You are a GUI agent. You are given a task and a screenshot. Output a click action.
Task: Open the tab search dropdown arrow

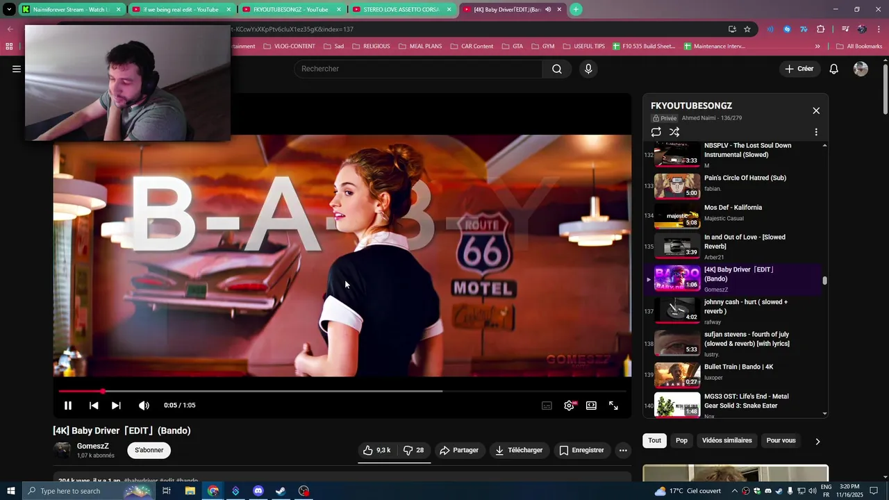pos(9,10)
